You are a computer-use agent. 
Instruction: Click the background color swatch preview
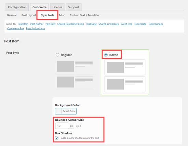[58, 111]
